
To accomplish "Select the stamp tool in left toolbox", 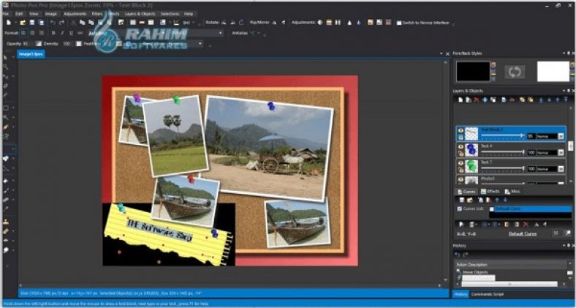I will [6, 222].
